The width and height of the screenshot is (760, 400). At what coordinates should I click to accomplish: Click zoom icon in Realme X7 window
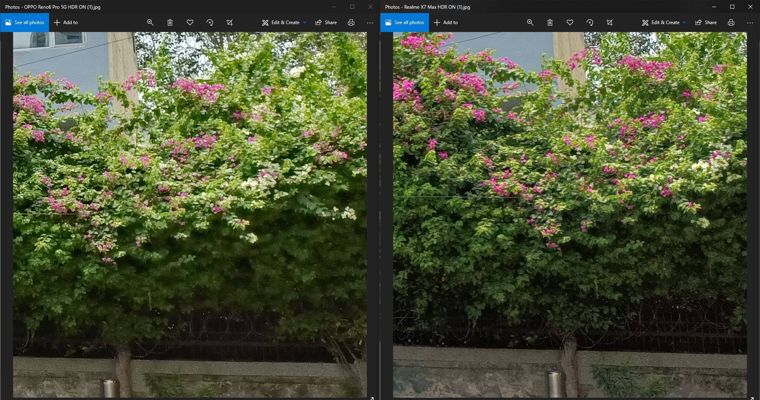tap(530, 23)
